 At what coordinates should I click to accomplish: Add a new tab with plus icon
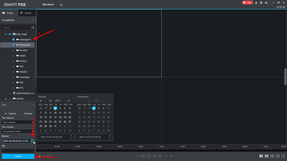[61, 5]
